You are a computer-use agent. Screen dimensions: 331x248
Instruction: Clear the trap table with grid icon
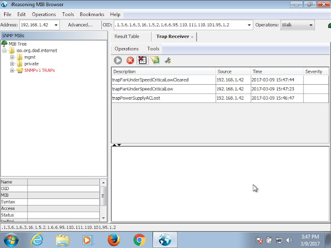tap(143, 60)
